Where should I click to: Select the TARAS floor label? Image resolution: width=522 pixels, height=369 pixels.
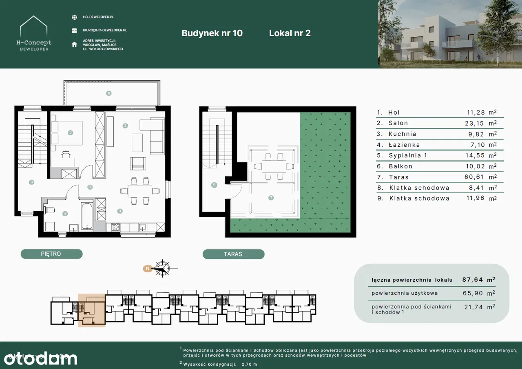click(x=233, y=254)
